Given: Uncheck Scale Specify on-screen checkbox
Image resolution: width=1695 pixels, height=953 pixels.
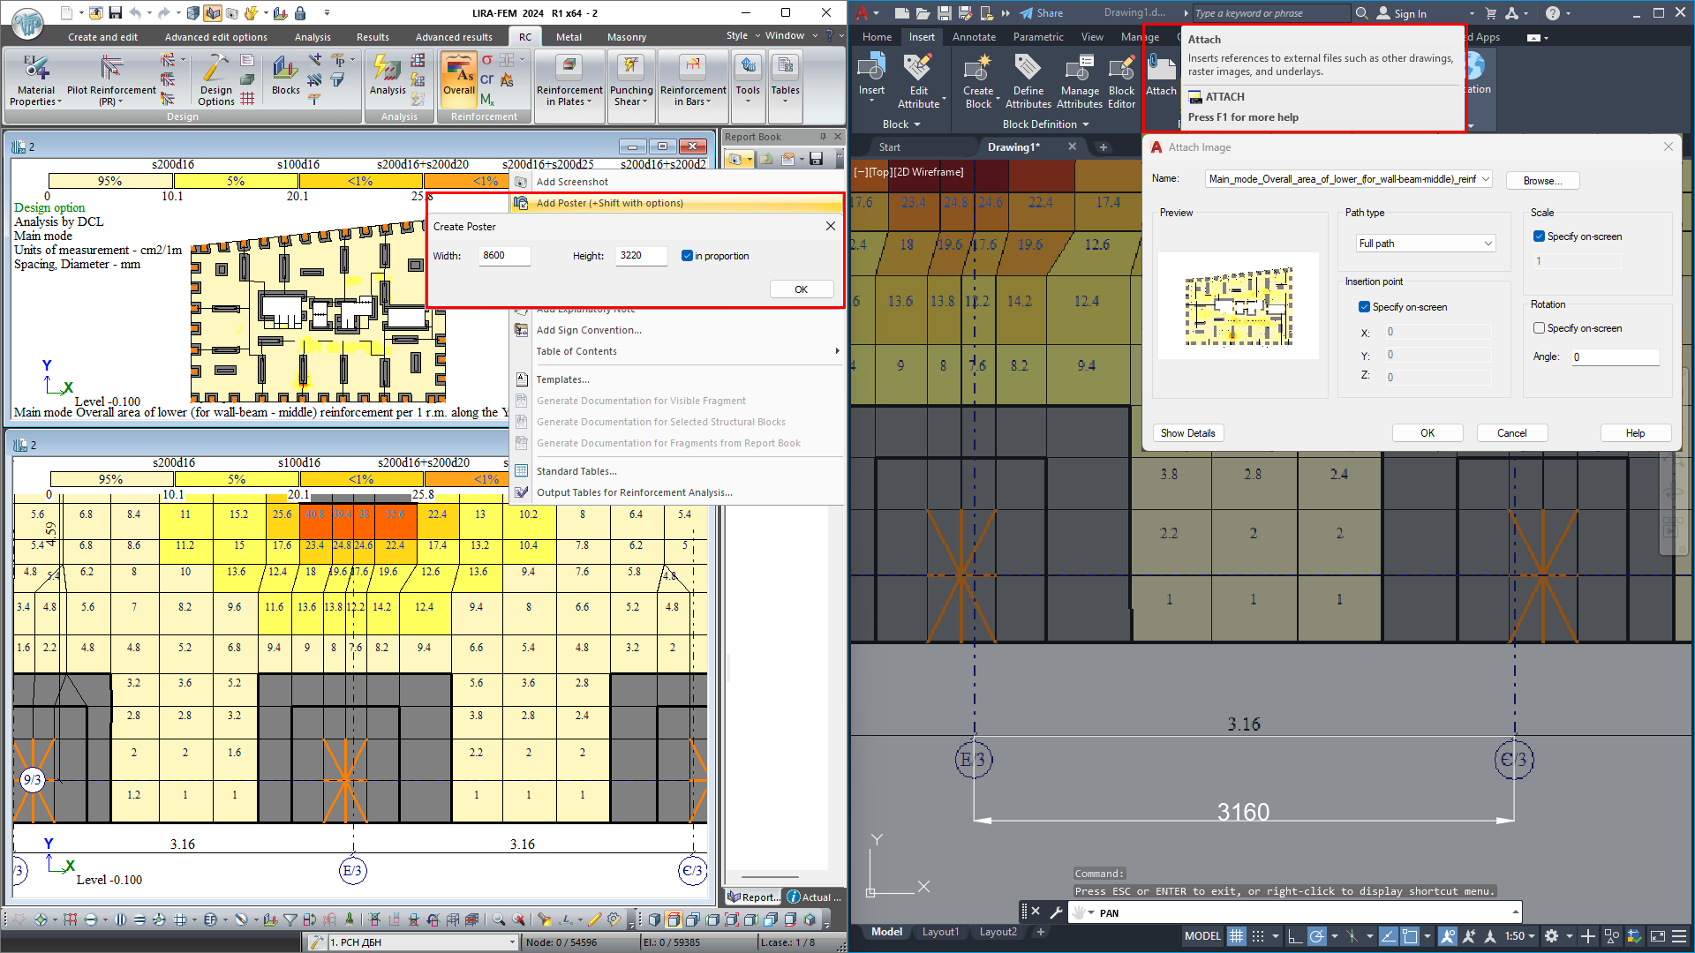Looking at the screenshot, I should coord(1539,236).
